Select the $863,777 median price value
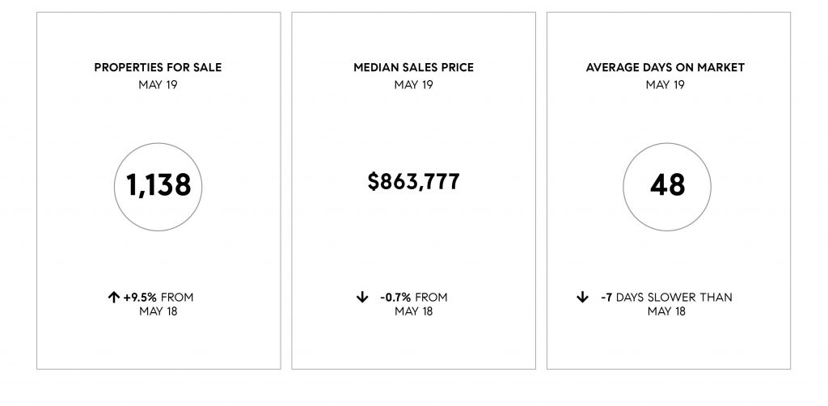This screenshot has width=828, height=406. (413, 182)
